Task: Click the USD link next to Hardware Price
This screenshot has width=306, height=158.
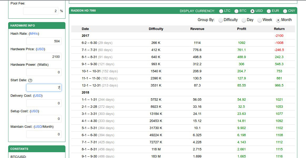Action: (40, 49)
